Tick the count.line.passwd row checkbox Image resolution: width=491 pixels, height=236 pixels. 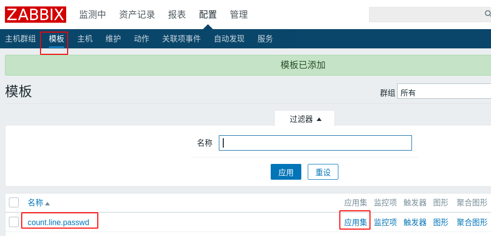[x=14, y=222]
